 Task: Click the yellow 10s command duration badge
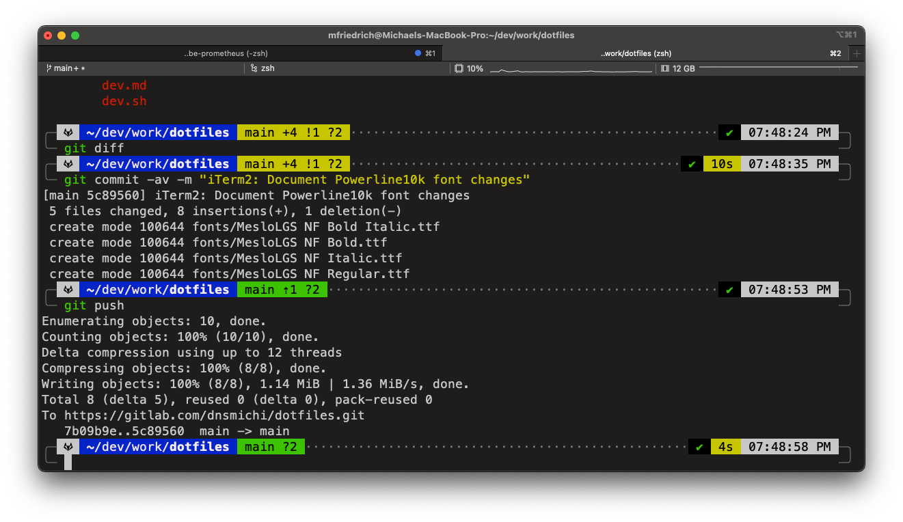[722, 163]
